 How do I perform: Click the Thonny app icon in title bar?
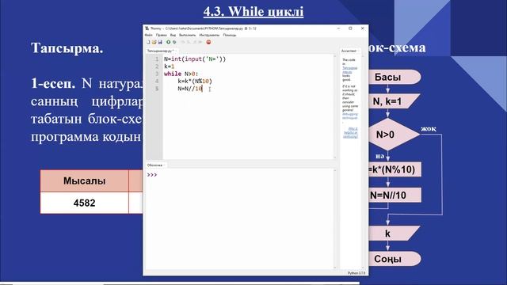coord(147,28)
